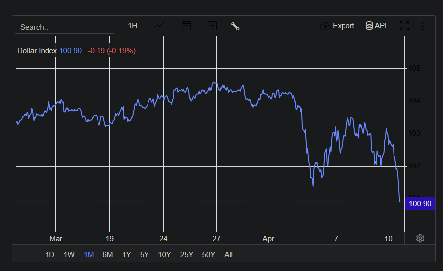
Task: Select the 10Y time range
Action: (164, 255)
